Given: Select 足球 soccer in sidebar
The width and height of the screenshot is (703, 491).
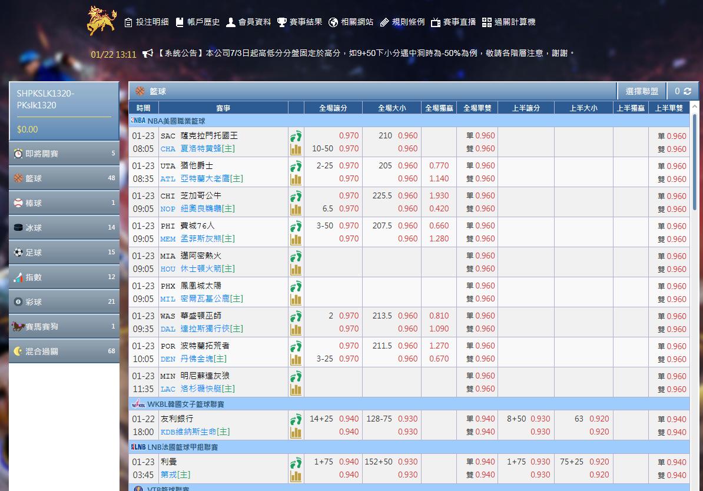Looking at the screenshot, I should pyautogui.click(x=64, y=252).
